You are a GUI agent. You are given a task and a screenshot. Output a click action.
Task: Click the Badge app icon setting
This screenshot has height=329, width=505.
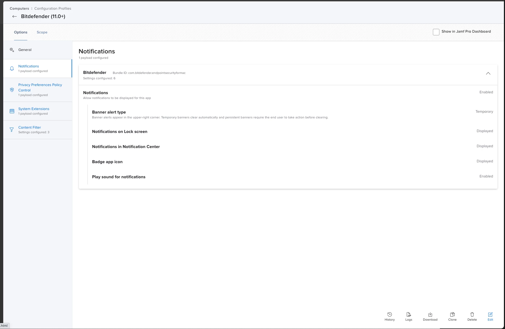(x=107, y=162)
